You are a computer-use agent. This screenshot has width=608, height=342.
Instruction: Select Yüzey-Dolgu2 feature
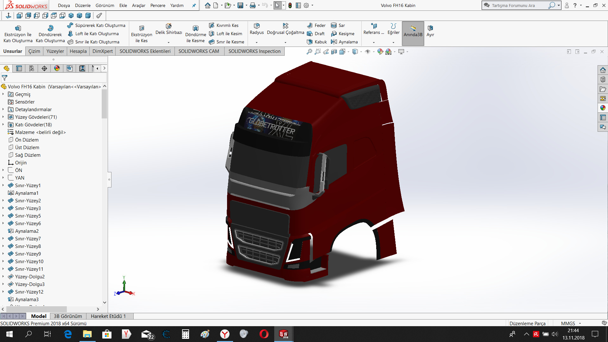[26, 276]
